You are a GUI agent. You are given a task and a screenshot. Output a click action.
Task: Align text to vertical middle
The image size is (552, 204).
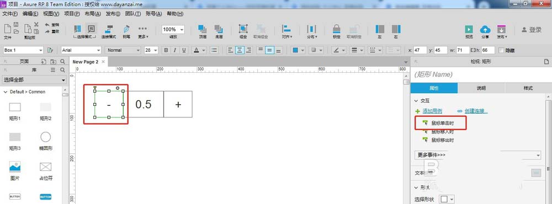[269, 50]
